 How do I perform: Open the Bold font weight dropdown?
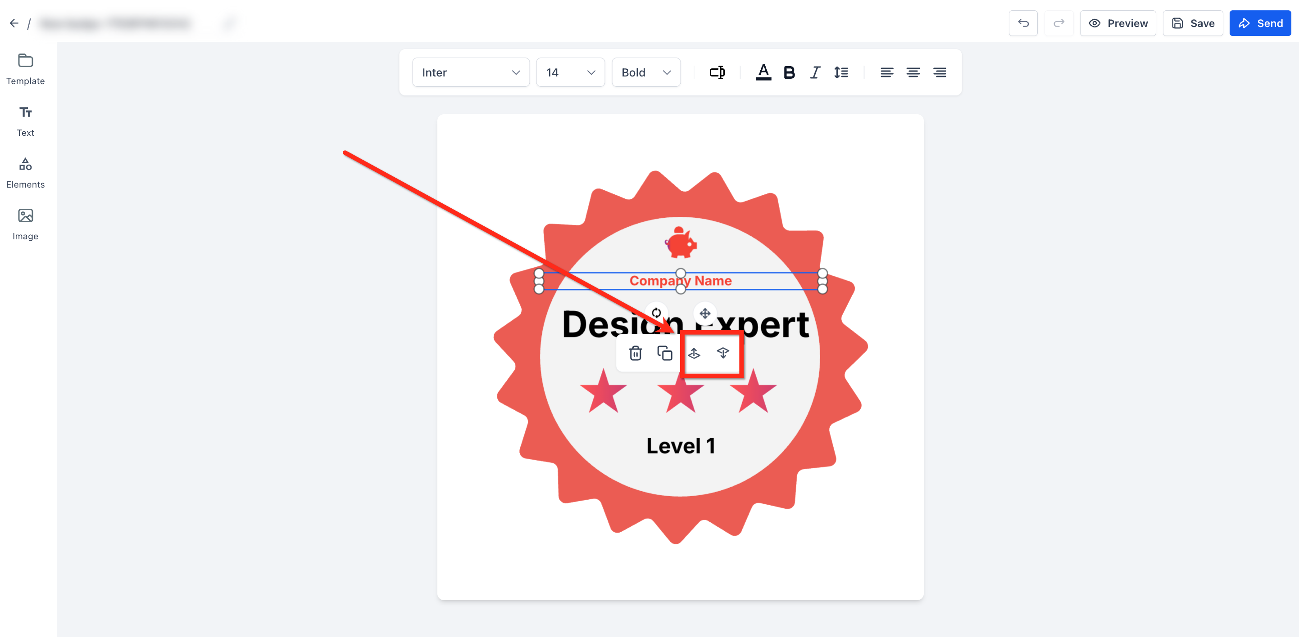645,72
